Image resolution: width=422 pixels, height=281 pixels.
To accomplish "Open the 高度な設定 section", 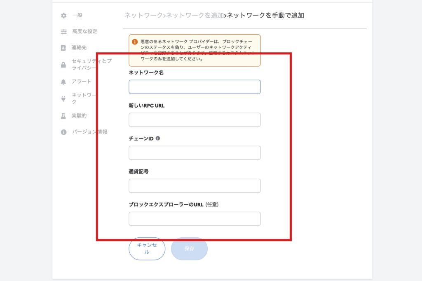I will 85,31.
